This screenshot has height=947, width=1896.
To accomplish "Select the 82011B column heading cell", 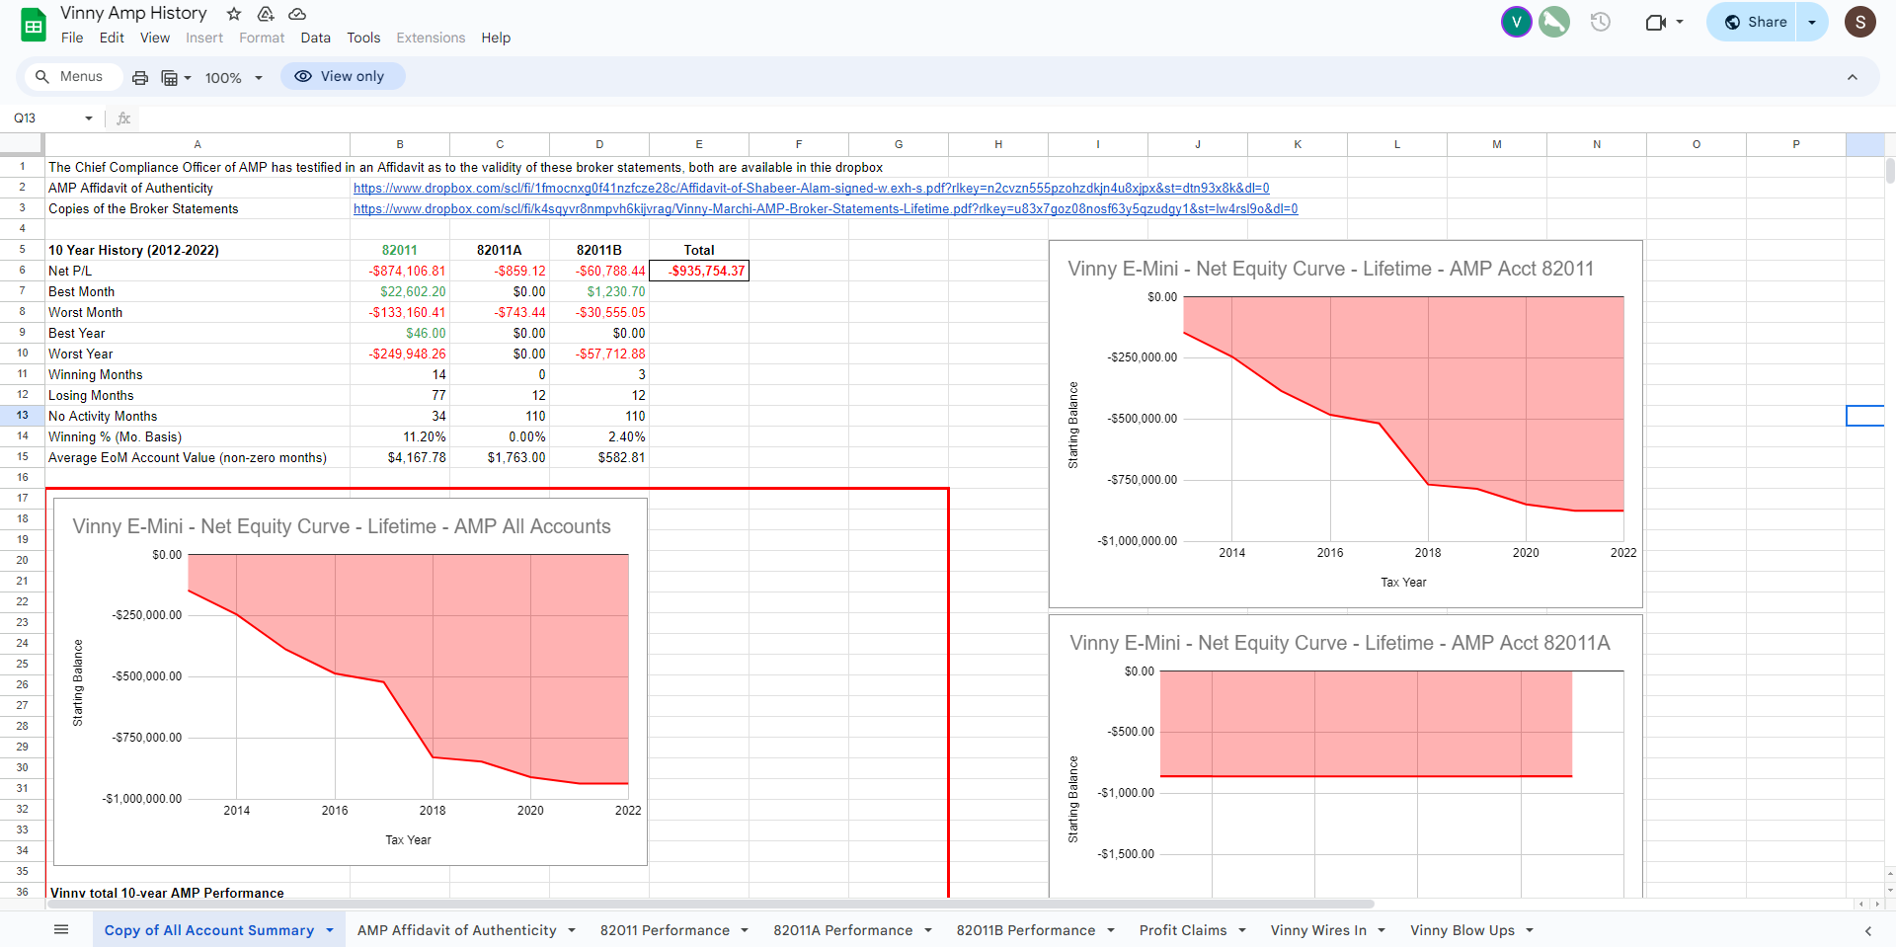I will pos(599,250).
